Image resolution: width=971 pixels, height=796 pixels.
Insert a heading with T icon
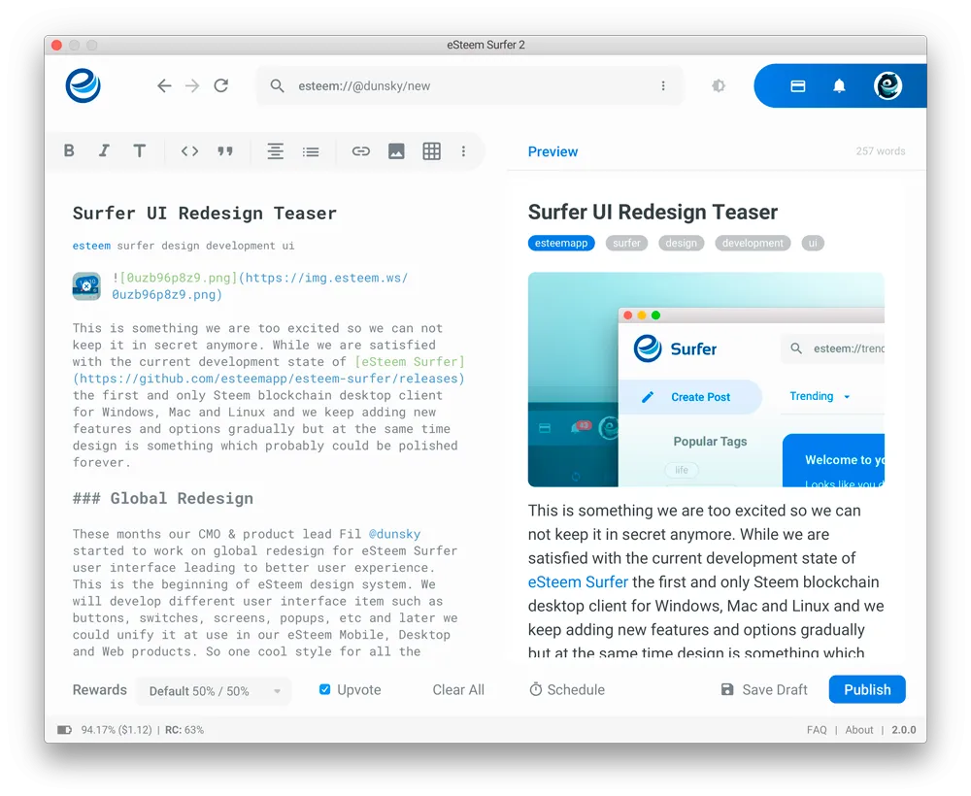139,151
